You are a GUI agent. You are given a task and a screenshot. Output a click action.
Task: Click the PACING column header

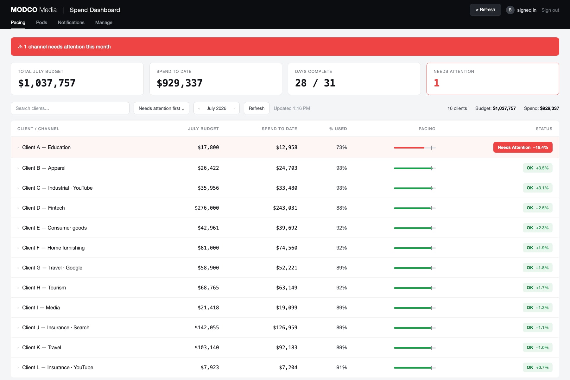coord(427,129)
